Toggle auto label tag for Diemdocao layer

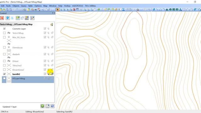(52, 47)
